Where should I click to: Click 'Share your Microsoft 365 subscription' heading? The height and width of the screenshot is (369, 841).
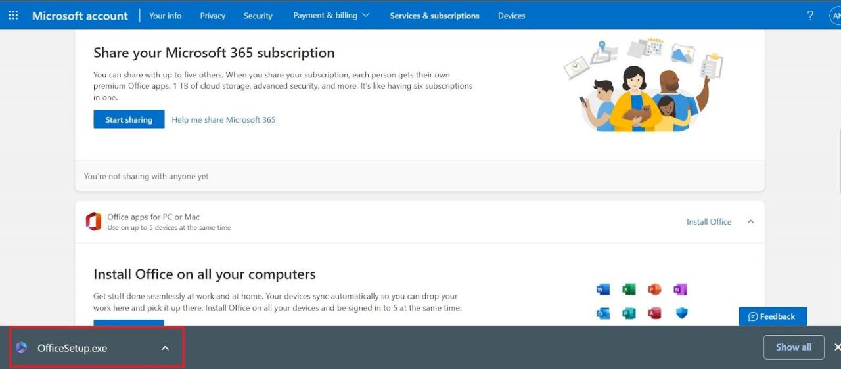click(x=214, y=53)
